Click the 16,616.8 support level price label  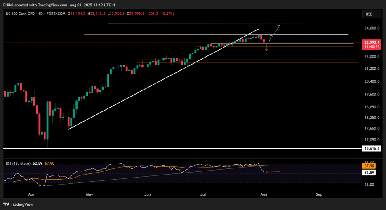tap(371, 148)
